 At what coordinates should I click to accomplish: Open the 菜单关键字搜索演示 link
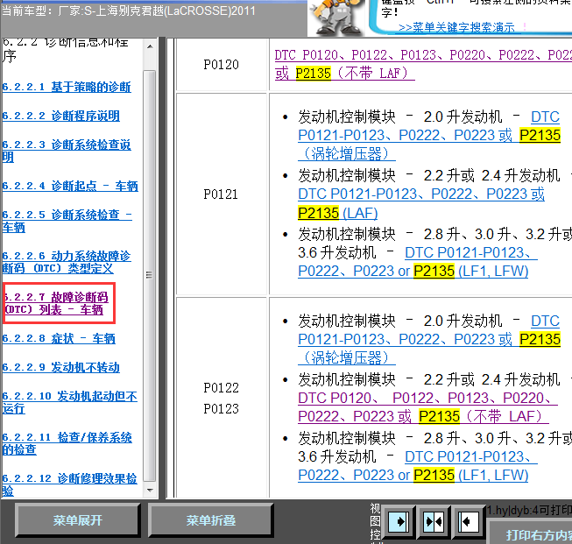point(456,27)
